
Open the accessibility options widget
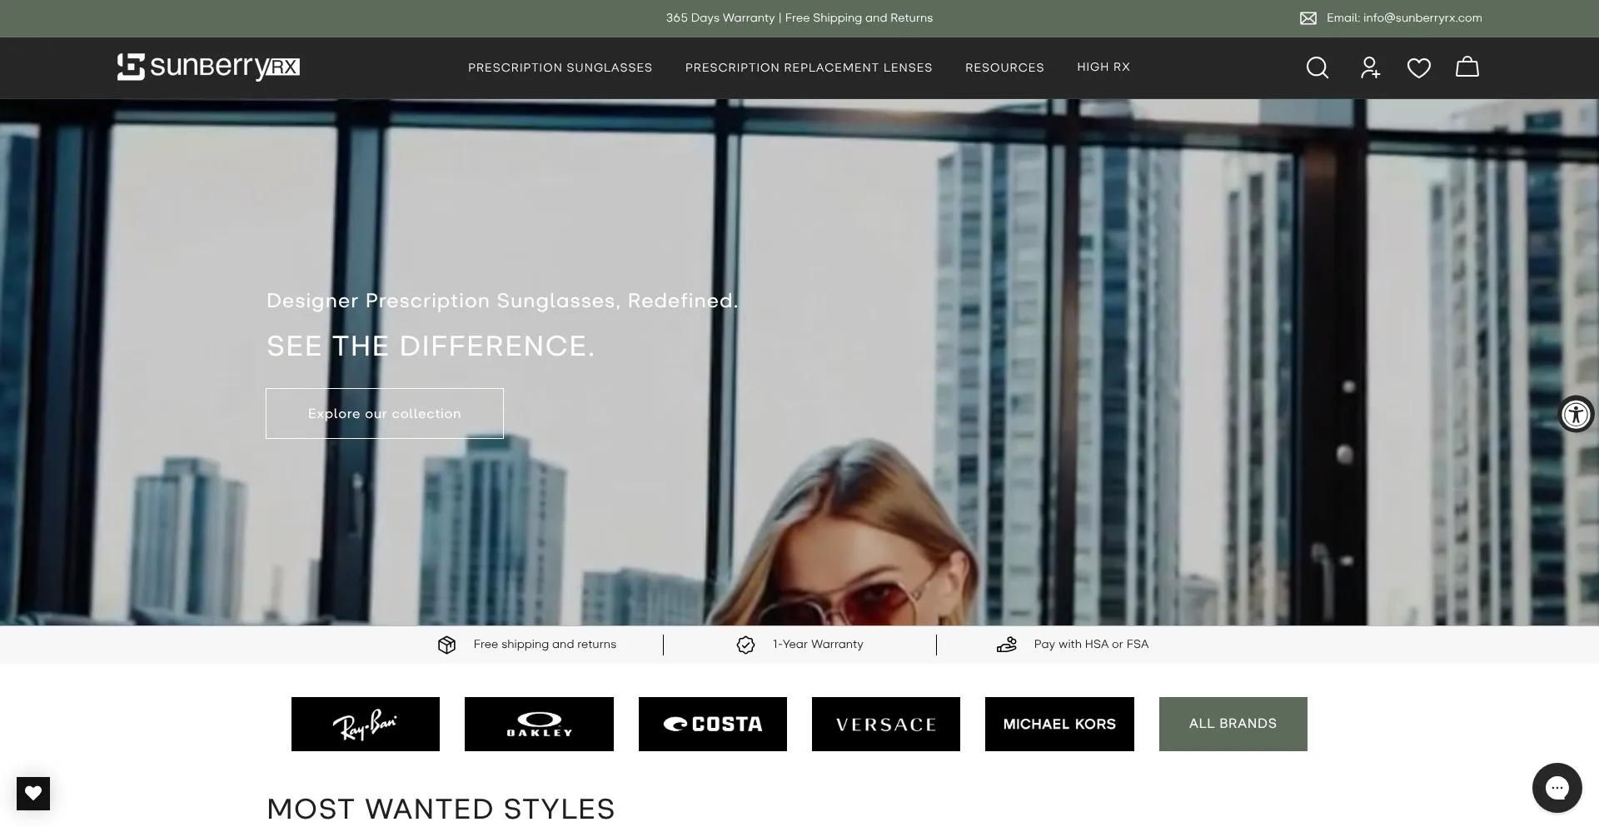(x=1576, y=414)
